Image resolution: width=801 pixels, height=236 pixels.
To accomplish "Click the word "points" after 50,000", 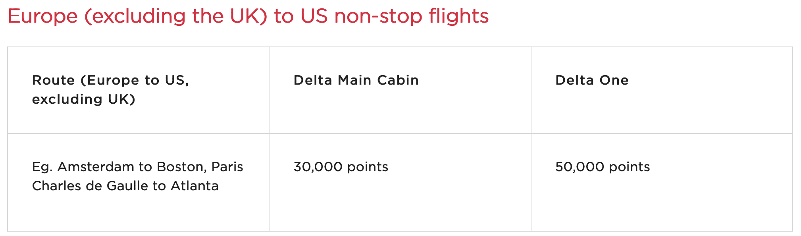I will [629, 167].
